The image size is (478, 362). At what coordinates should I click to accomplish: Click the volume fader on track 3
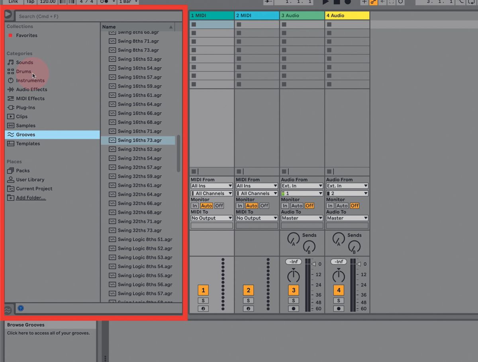[294, 276]
